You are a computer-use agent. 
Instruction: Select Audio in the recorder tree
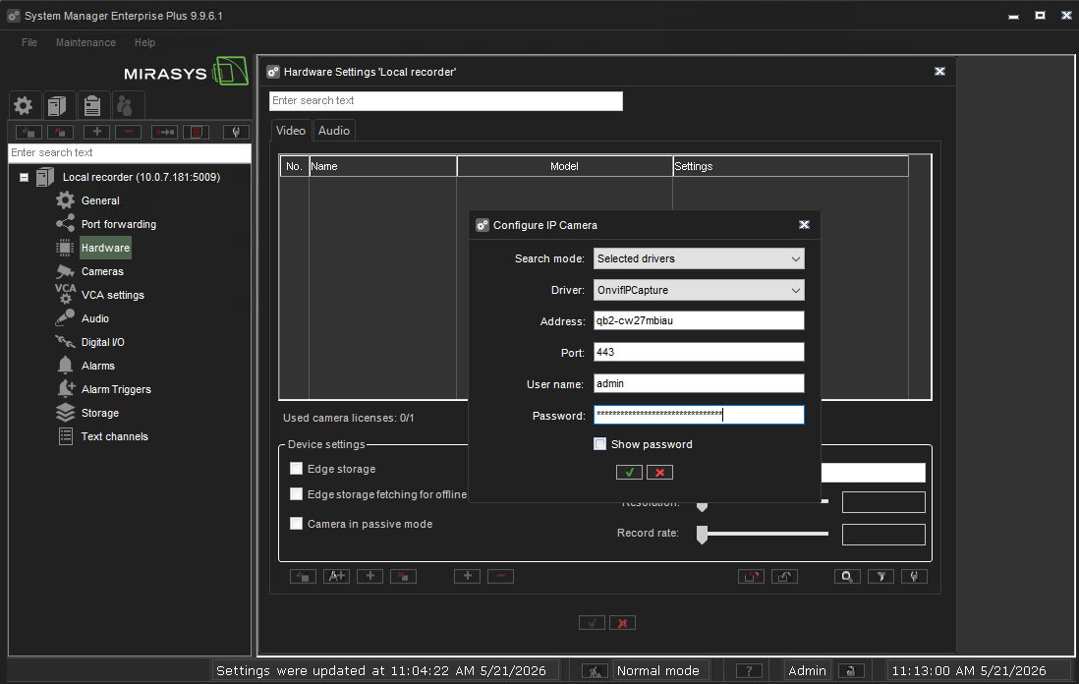tap(95, 318)
